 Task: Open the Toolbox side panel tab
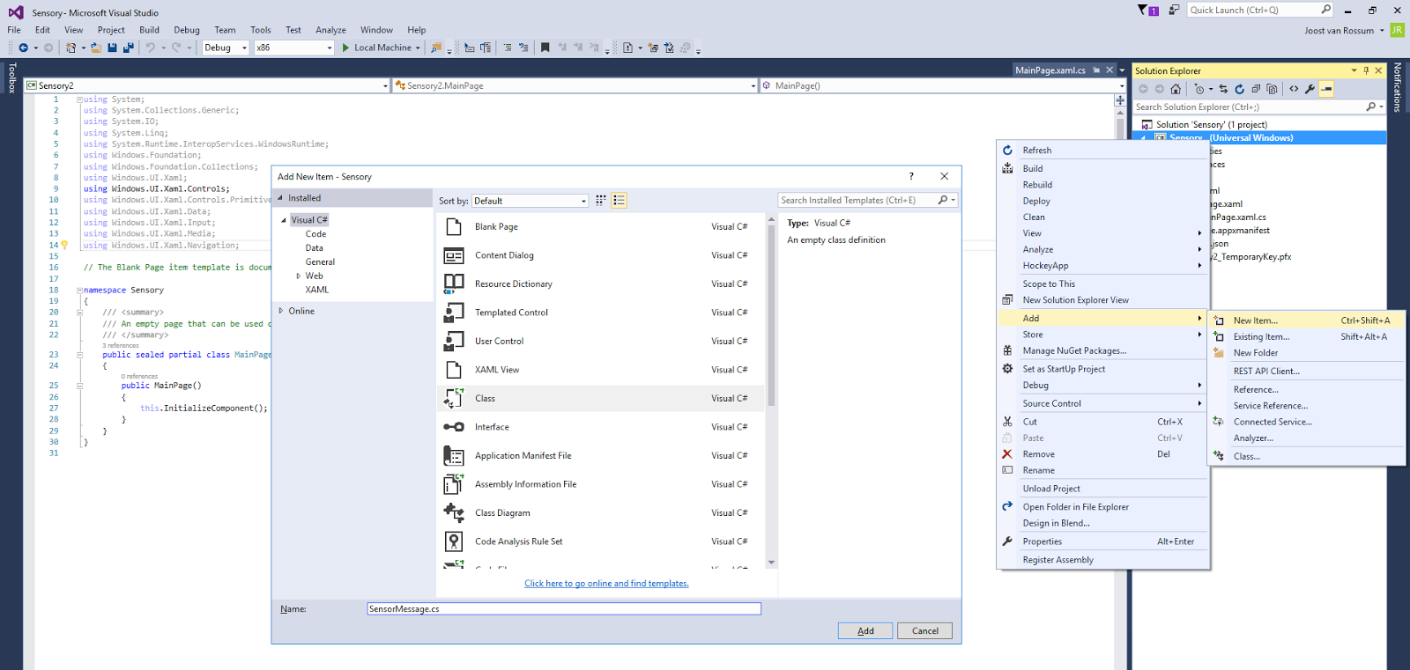[x=11, y=78]
